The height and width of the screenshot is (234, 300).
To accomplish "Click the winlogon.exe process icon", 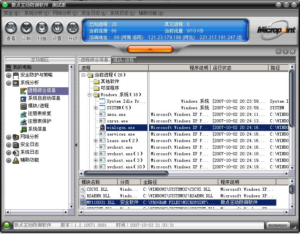I will tap(102, 127).
